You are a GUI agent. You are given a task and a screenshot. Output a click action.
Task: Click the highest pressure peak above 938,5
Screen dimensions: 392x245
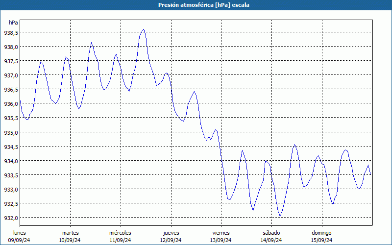pos(144,29)
